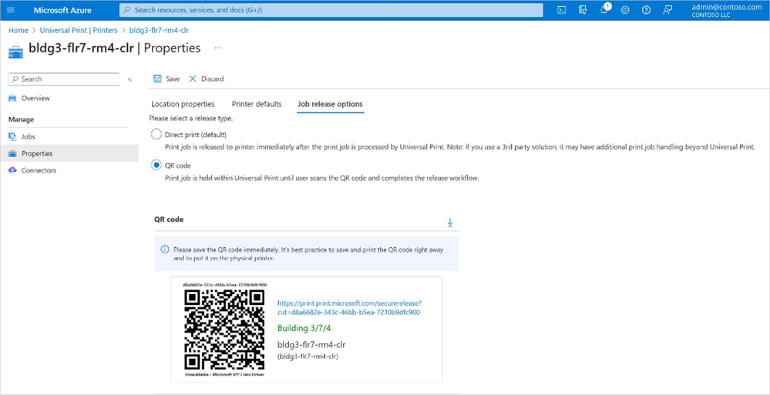Image resolution: width=770 pixels, height=395 pixels.
Task: Open the Directories and subscriptions filter icon
Action: coord(583,10)
